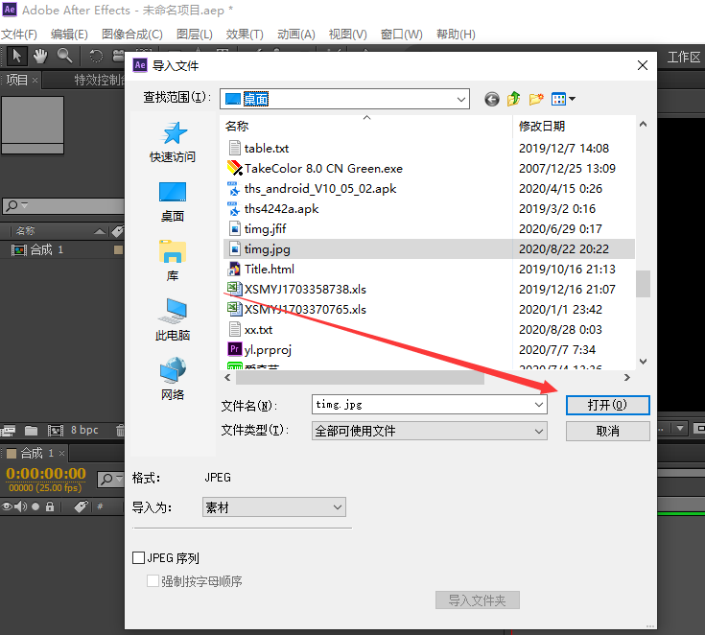Expand the 文件名 dropdown arrow
This screenshot has height=635, width=705.
pos(539,404)
